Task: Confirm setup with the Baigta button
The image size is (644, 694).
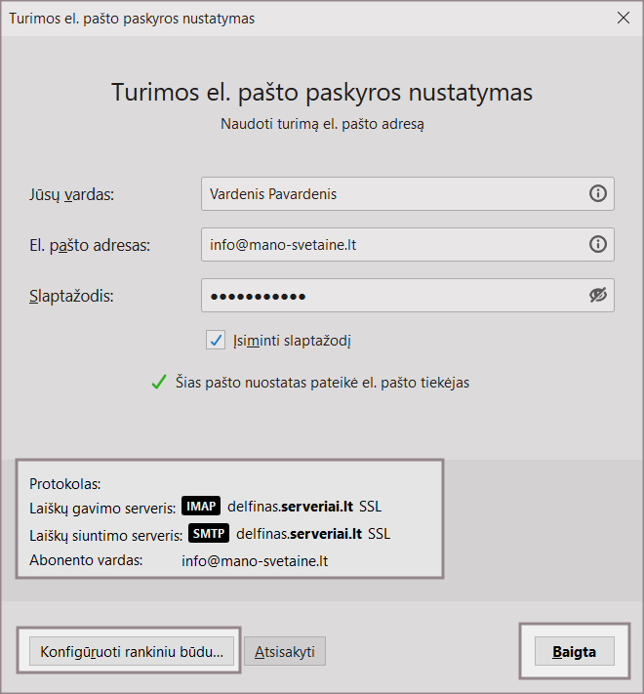Action: pos(575,652)
